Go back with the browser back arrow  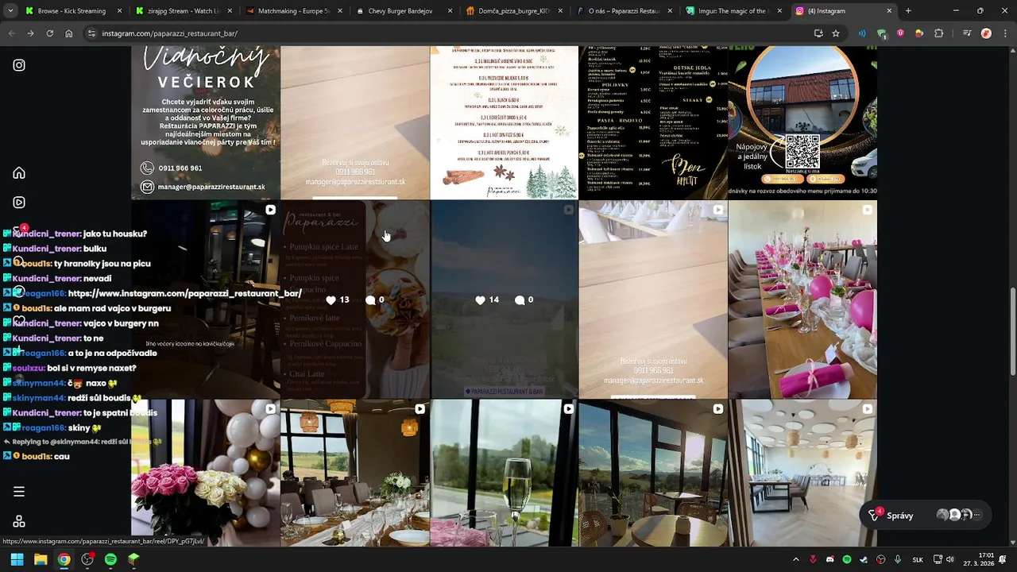click(11, 33)
